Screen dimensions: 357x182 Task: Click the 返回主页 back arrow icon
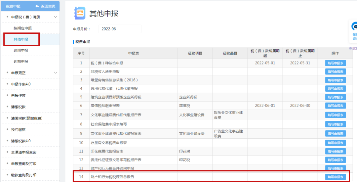(x=37, y=6)
